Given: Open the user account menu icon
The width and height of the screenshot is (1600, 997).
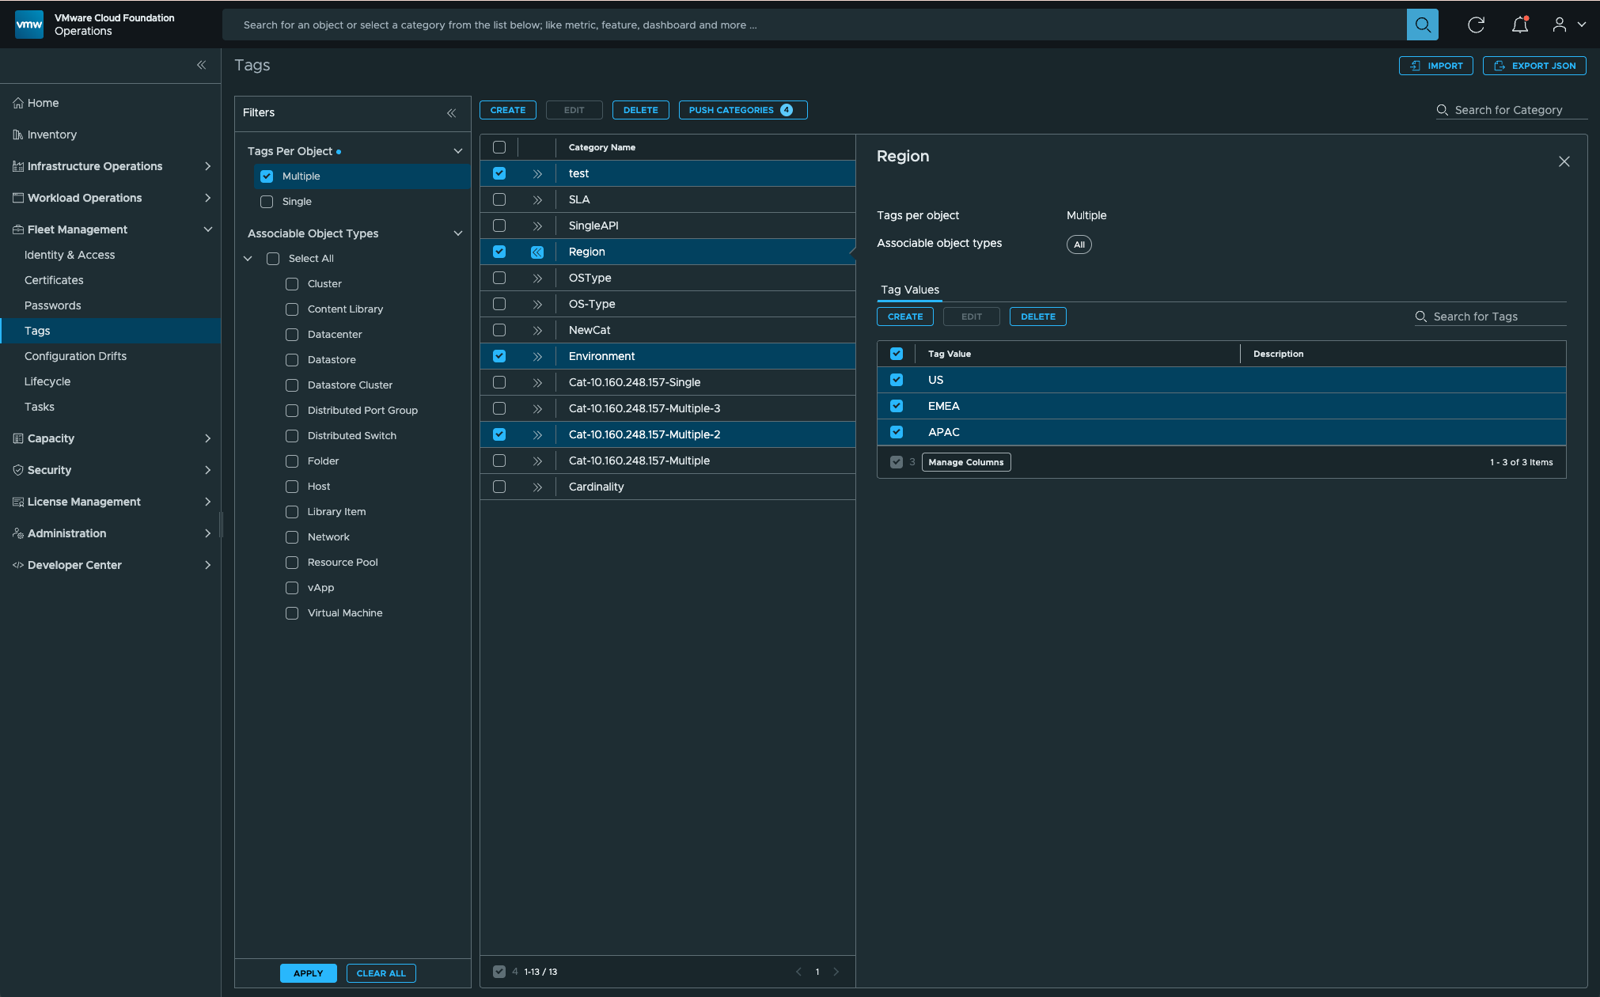Looking at the screenshot, I should (1560, 25).
